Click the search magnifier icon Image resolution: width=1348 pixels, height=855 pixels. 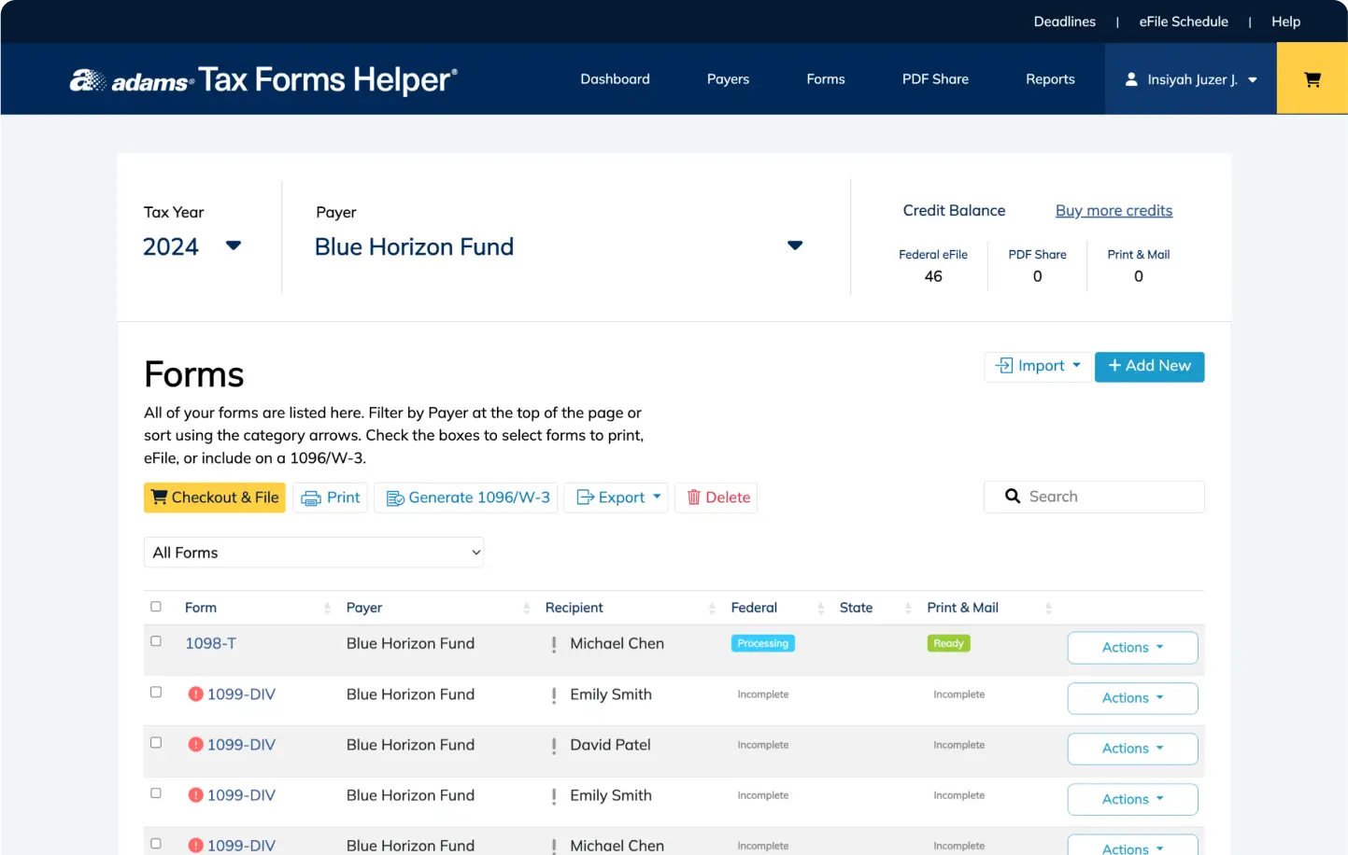[1013, 497]
